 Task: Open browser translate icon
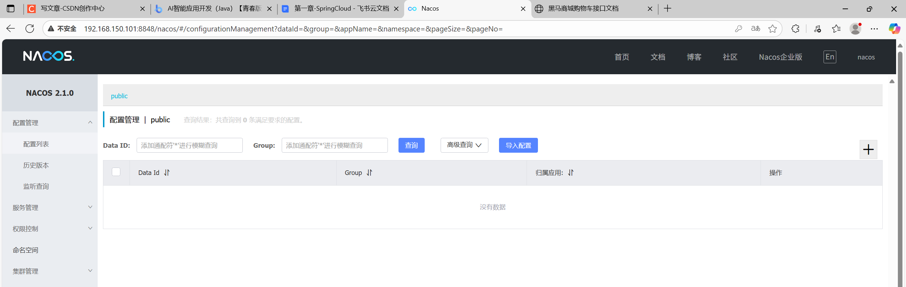click(756, 29)
